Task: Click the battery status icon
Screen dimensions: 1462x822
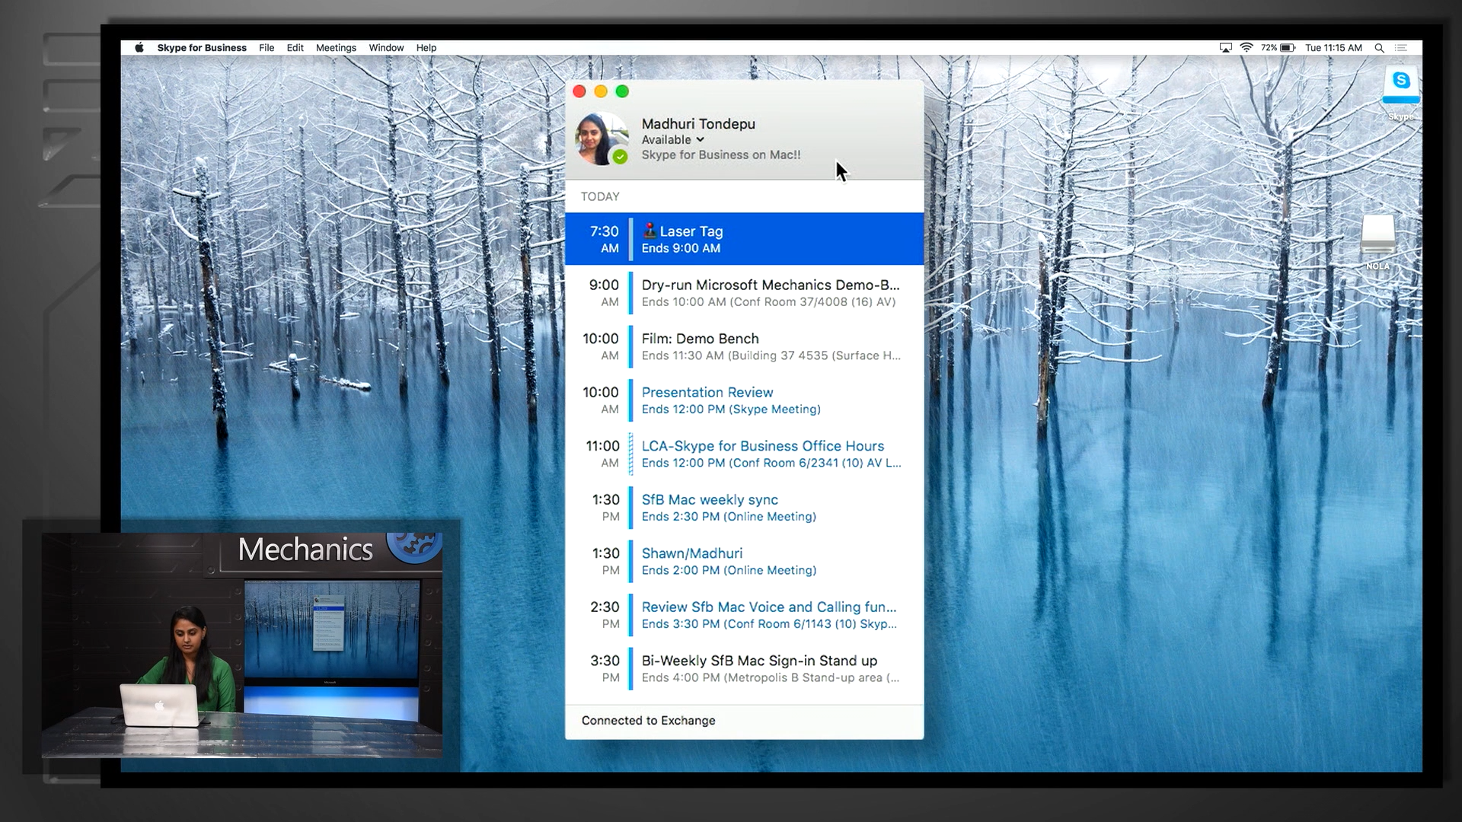Action: (1287, 47)
